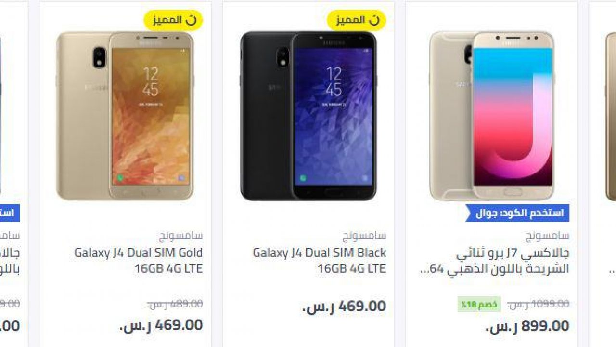
Task: Click سامسونج brand above Galaxy J4 Black
Action: click(364, 236)
